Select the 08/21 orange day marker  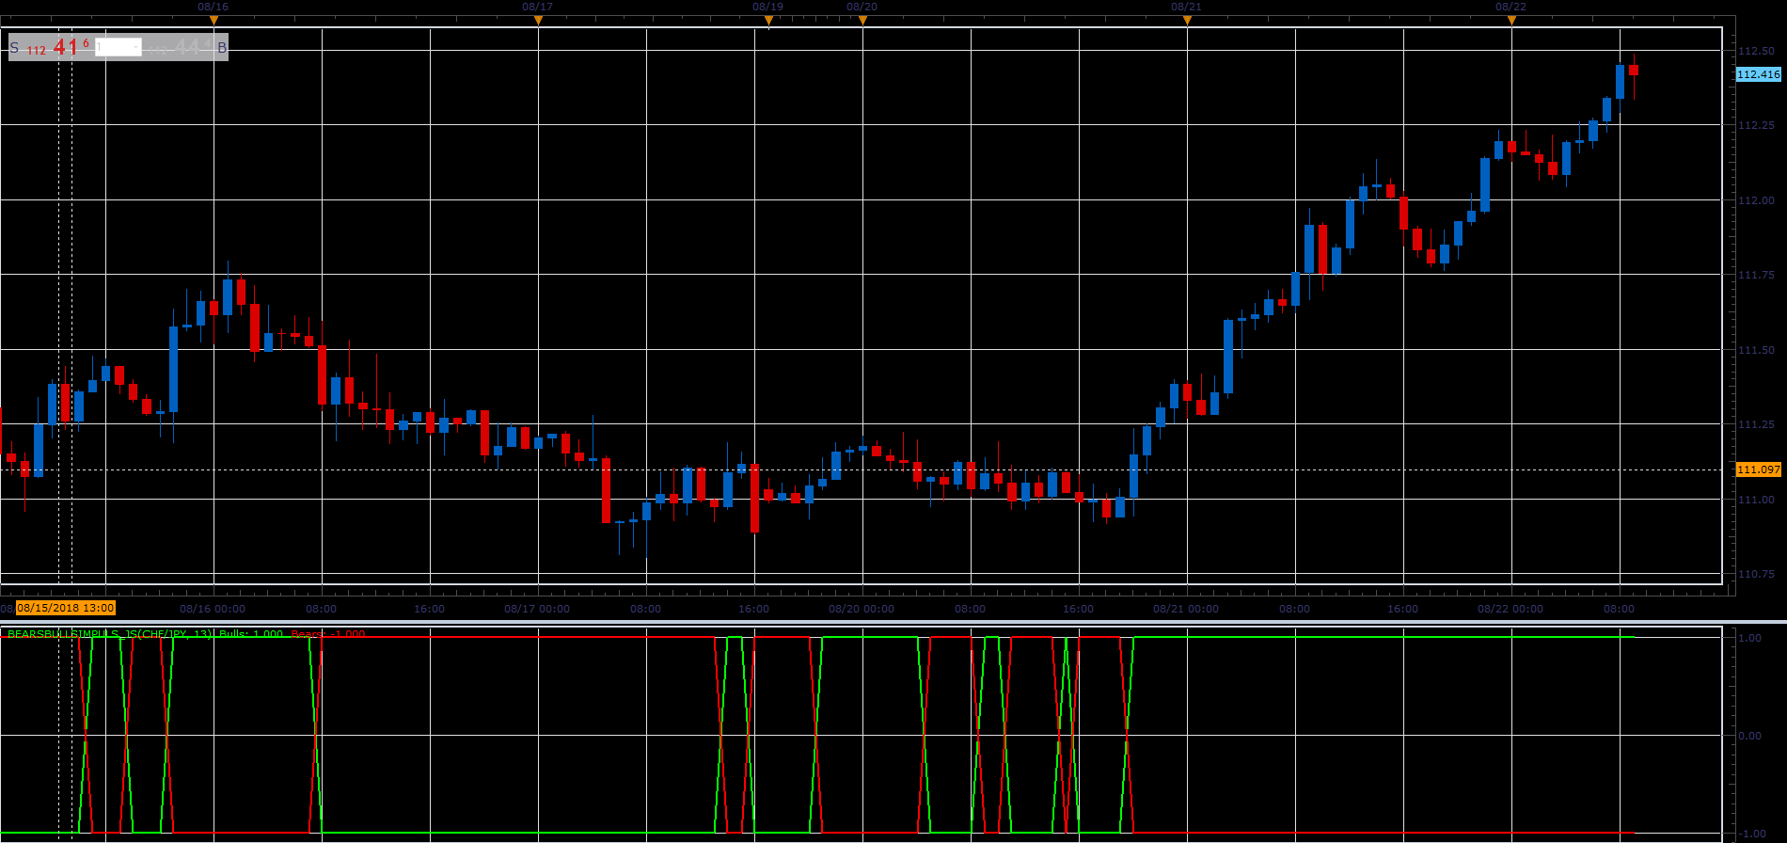(x=1187, y=20)
